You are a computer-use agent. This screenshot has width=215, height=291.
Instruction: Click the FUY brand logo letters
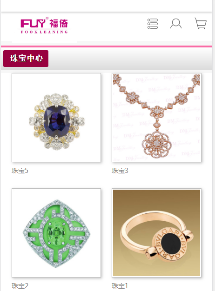[x=33, y=24]
